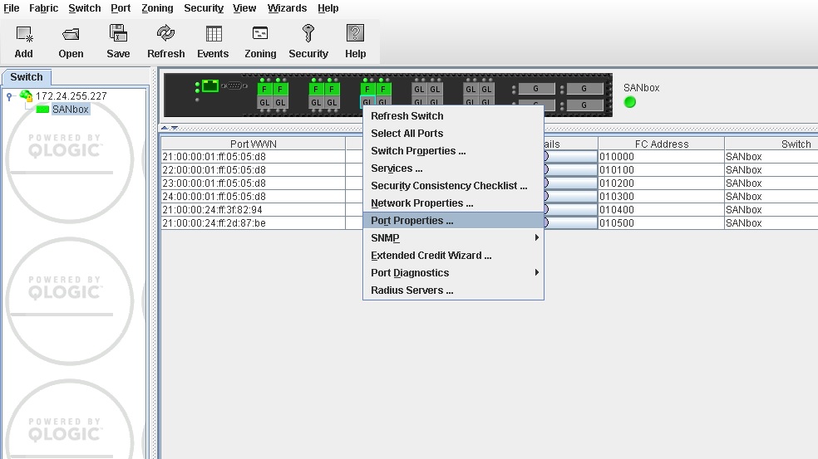Select Port WWN 21:00:00:01:ff:05:05:d8
This screenshot has height=459, width=818.
[x=253, y=157]
